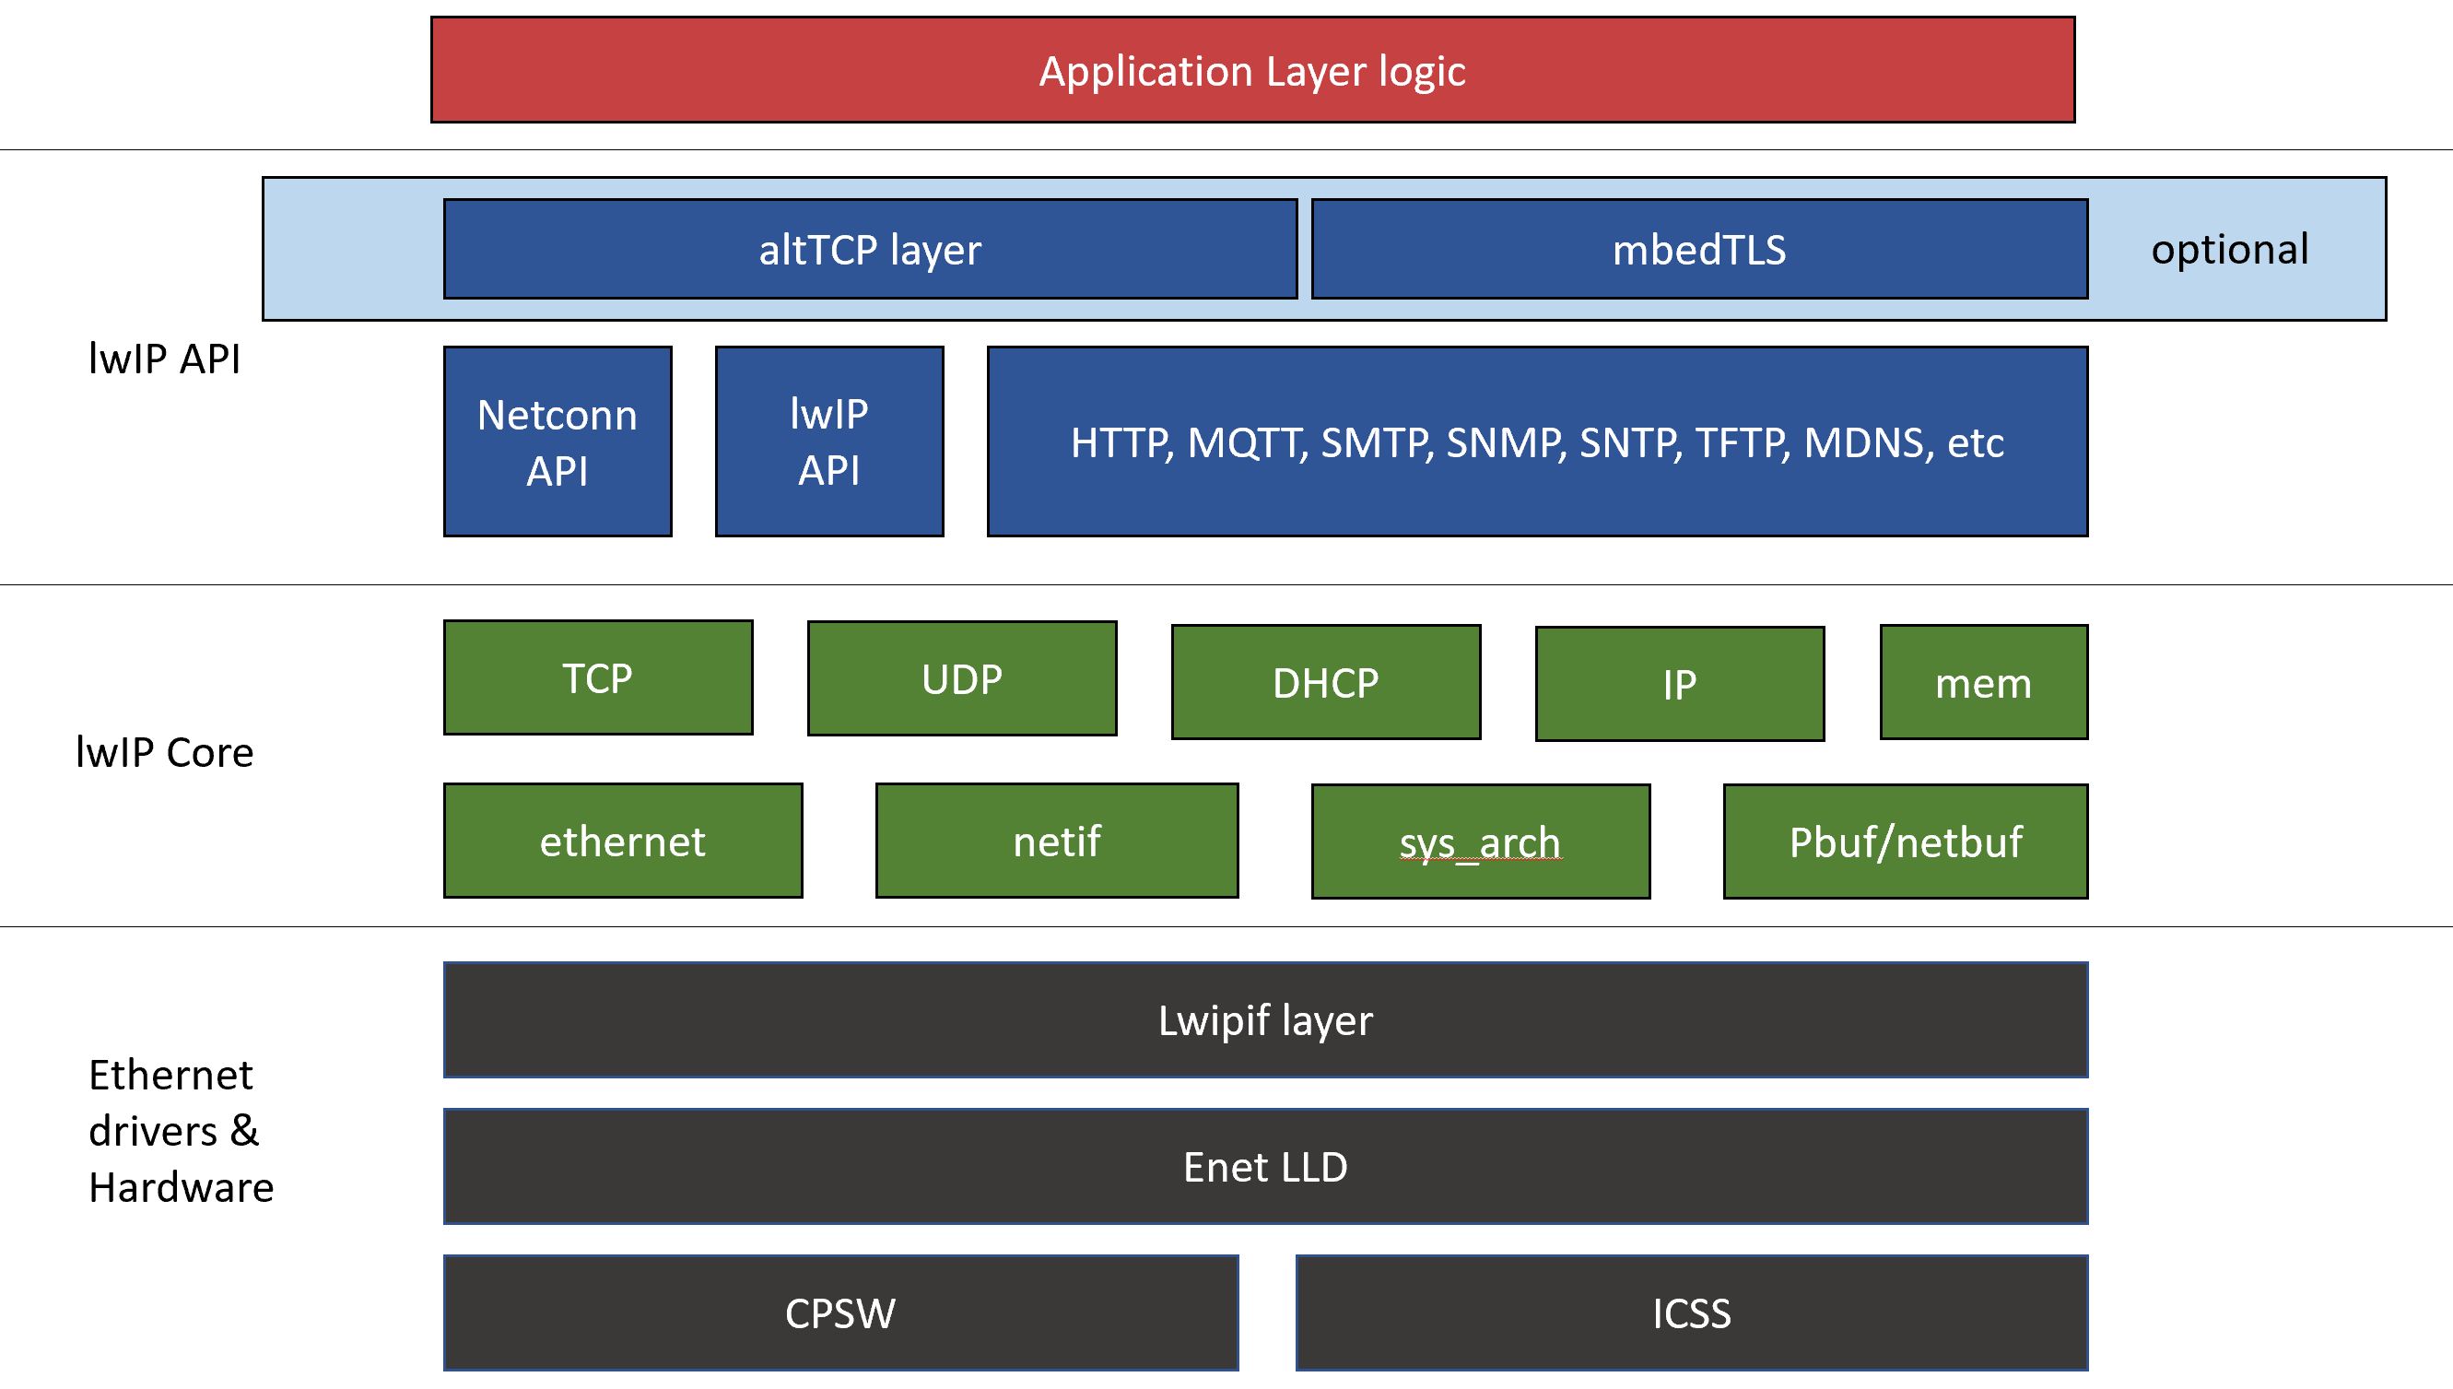Select the ethernet green block
The height and width of the screenshot is (1389, 2453).
pyautogui.click(x=623, y=842)
